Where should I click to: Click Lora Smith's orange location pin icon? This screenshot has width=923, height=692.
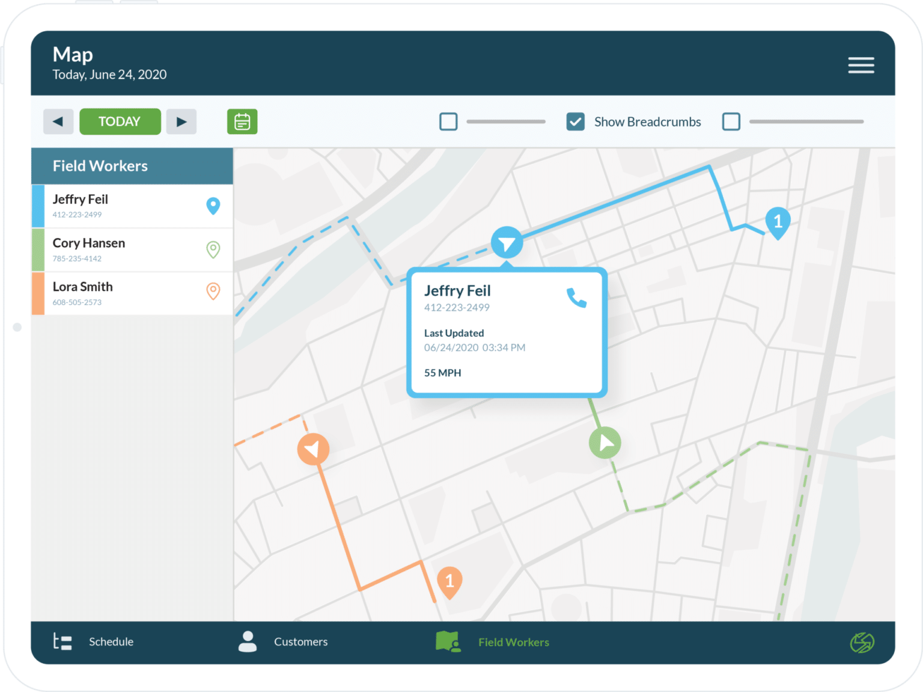(213, 293)
